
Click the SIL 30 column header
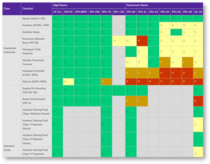click(x=198, y=12)
